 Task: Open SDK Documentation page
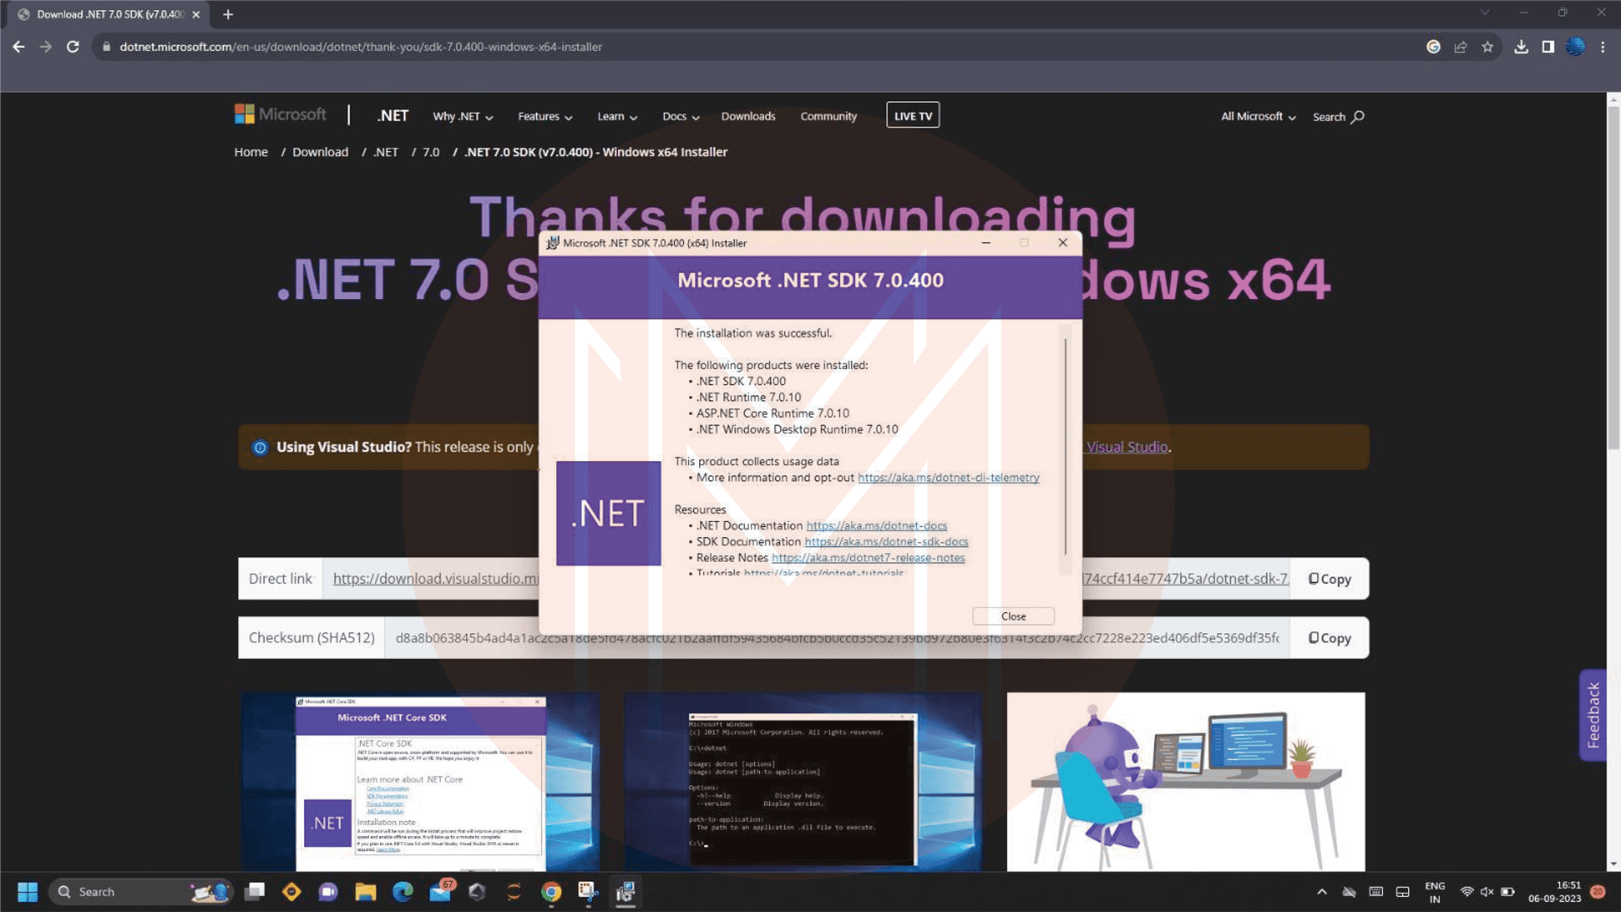coord(886,541)
